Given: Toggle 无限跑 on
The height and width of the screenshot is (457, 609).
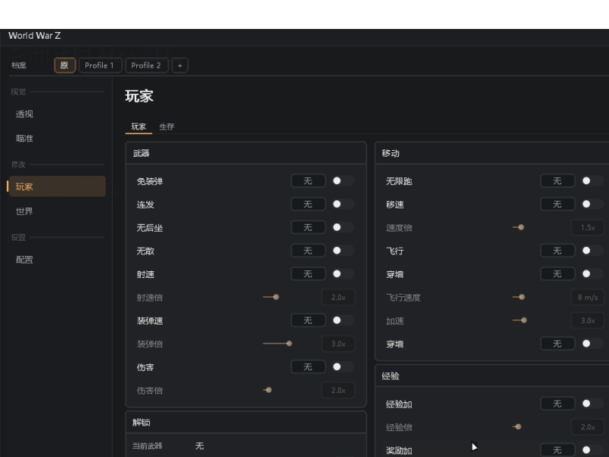Looking at the screenshot, I should click(593, 181).
